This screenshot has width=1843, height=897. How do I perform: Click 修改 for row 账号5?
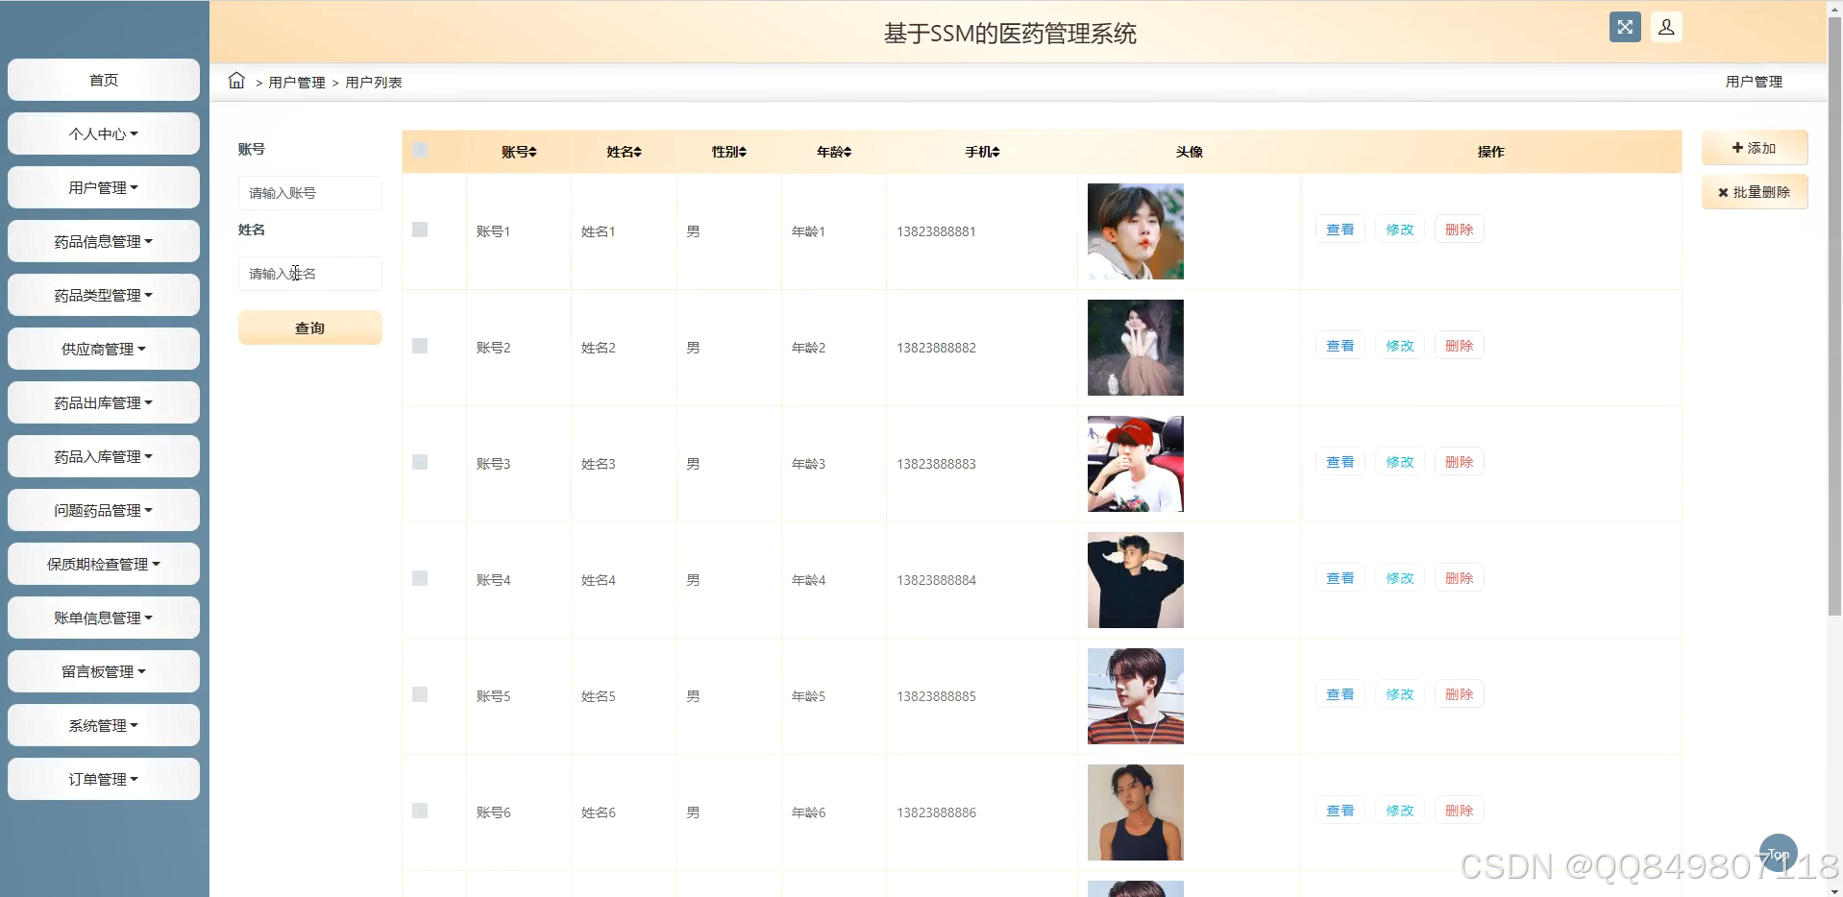1400,694
